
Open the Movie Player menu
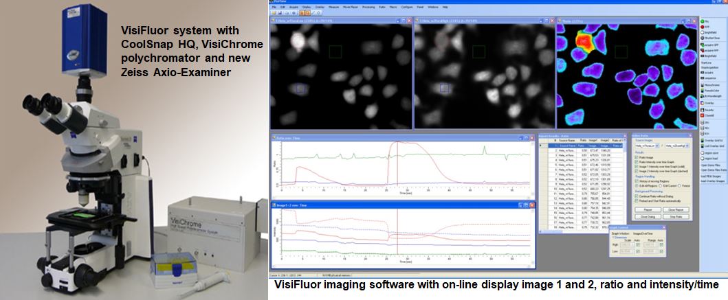(x=349, y=6)
